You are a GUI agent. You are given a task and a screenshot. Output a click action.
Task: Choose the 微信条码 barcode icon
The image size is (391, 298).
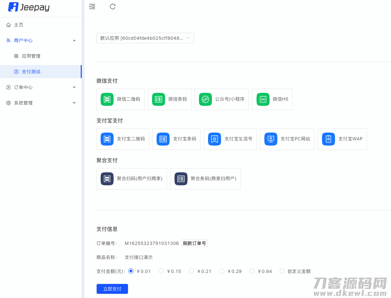tap(159, 99)
